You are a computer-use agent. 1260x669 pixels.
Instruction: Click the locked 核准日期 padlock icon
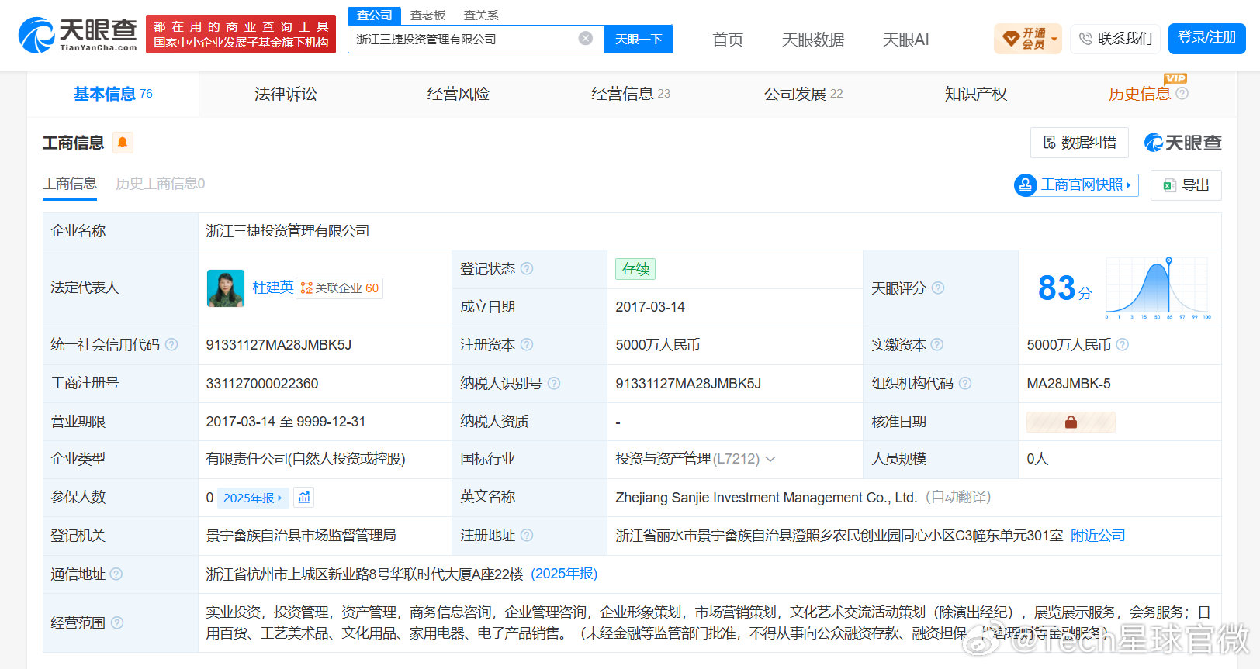point(1071,422)
